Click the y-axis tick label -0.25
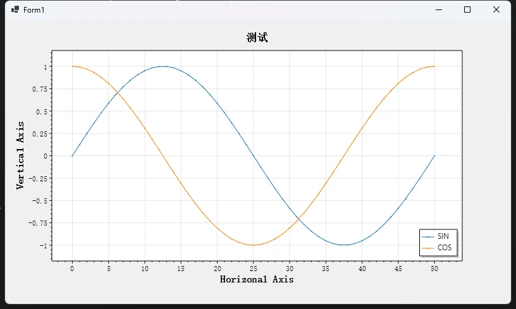Image resolution: width=516 pixels, height=309 pixels. (38, 178)
